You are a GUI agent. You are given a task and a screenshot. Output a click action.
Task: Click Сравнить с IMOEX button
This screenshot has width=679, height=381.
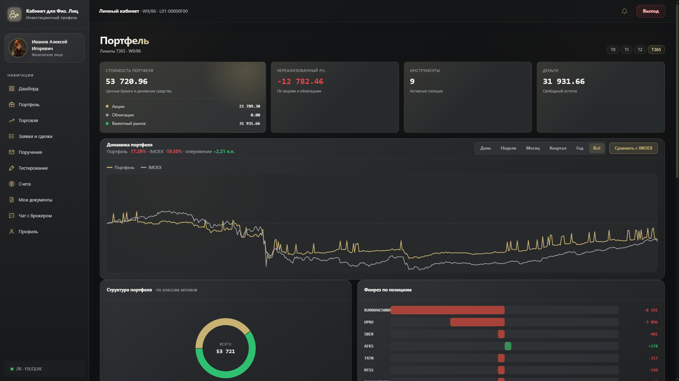click(633, 148)
